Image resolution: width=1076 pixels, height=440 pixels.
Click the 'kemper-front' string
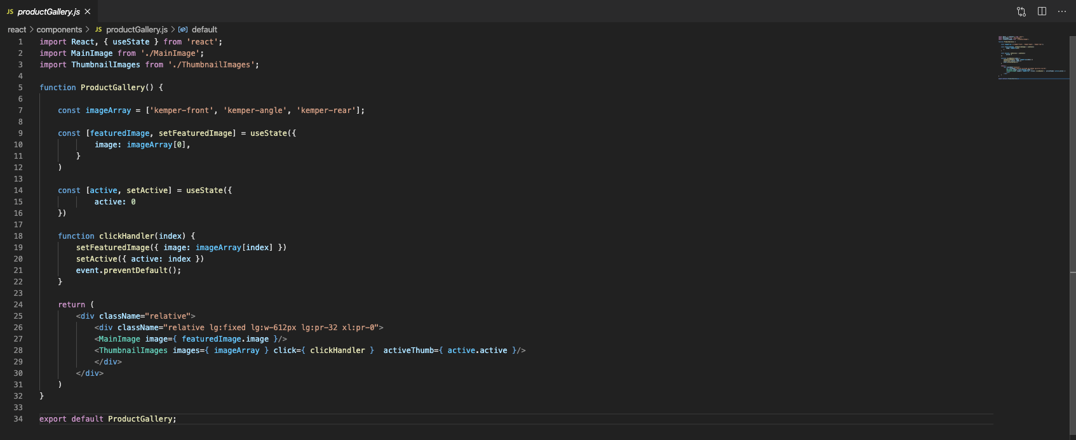(182, 110)
